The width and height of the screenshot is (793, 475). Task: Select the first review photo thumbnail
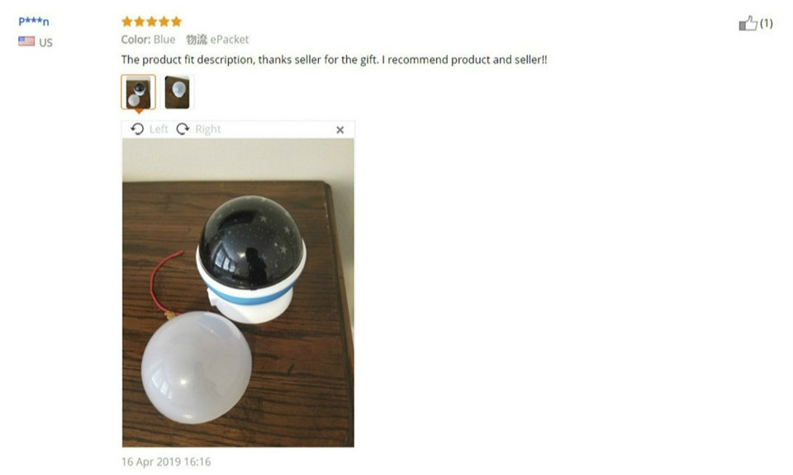(138, 92)
